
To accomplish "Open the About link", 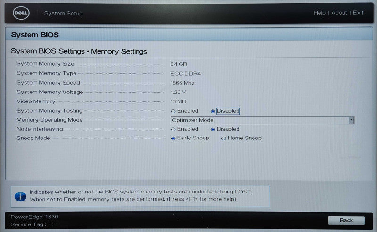I will (339, 13).
